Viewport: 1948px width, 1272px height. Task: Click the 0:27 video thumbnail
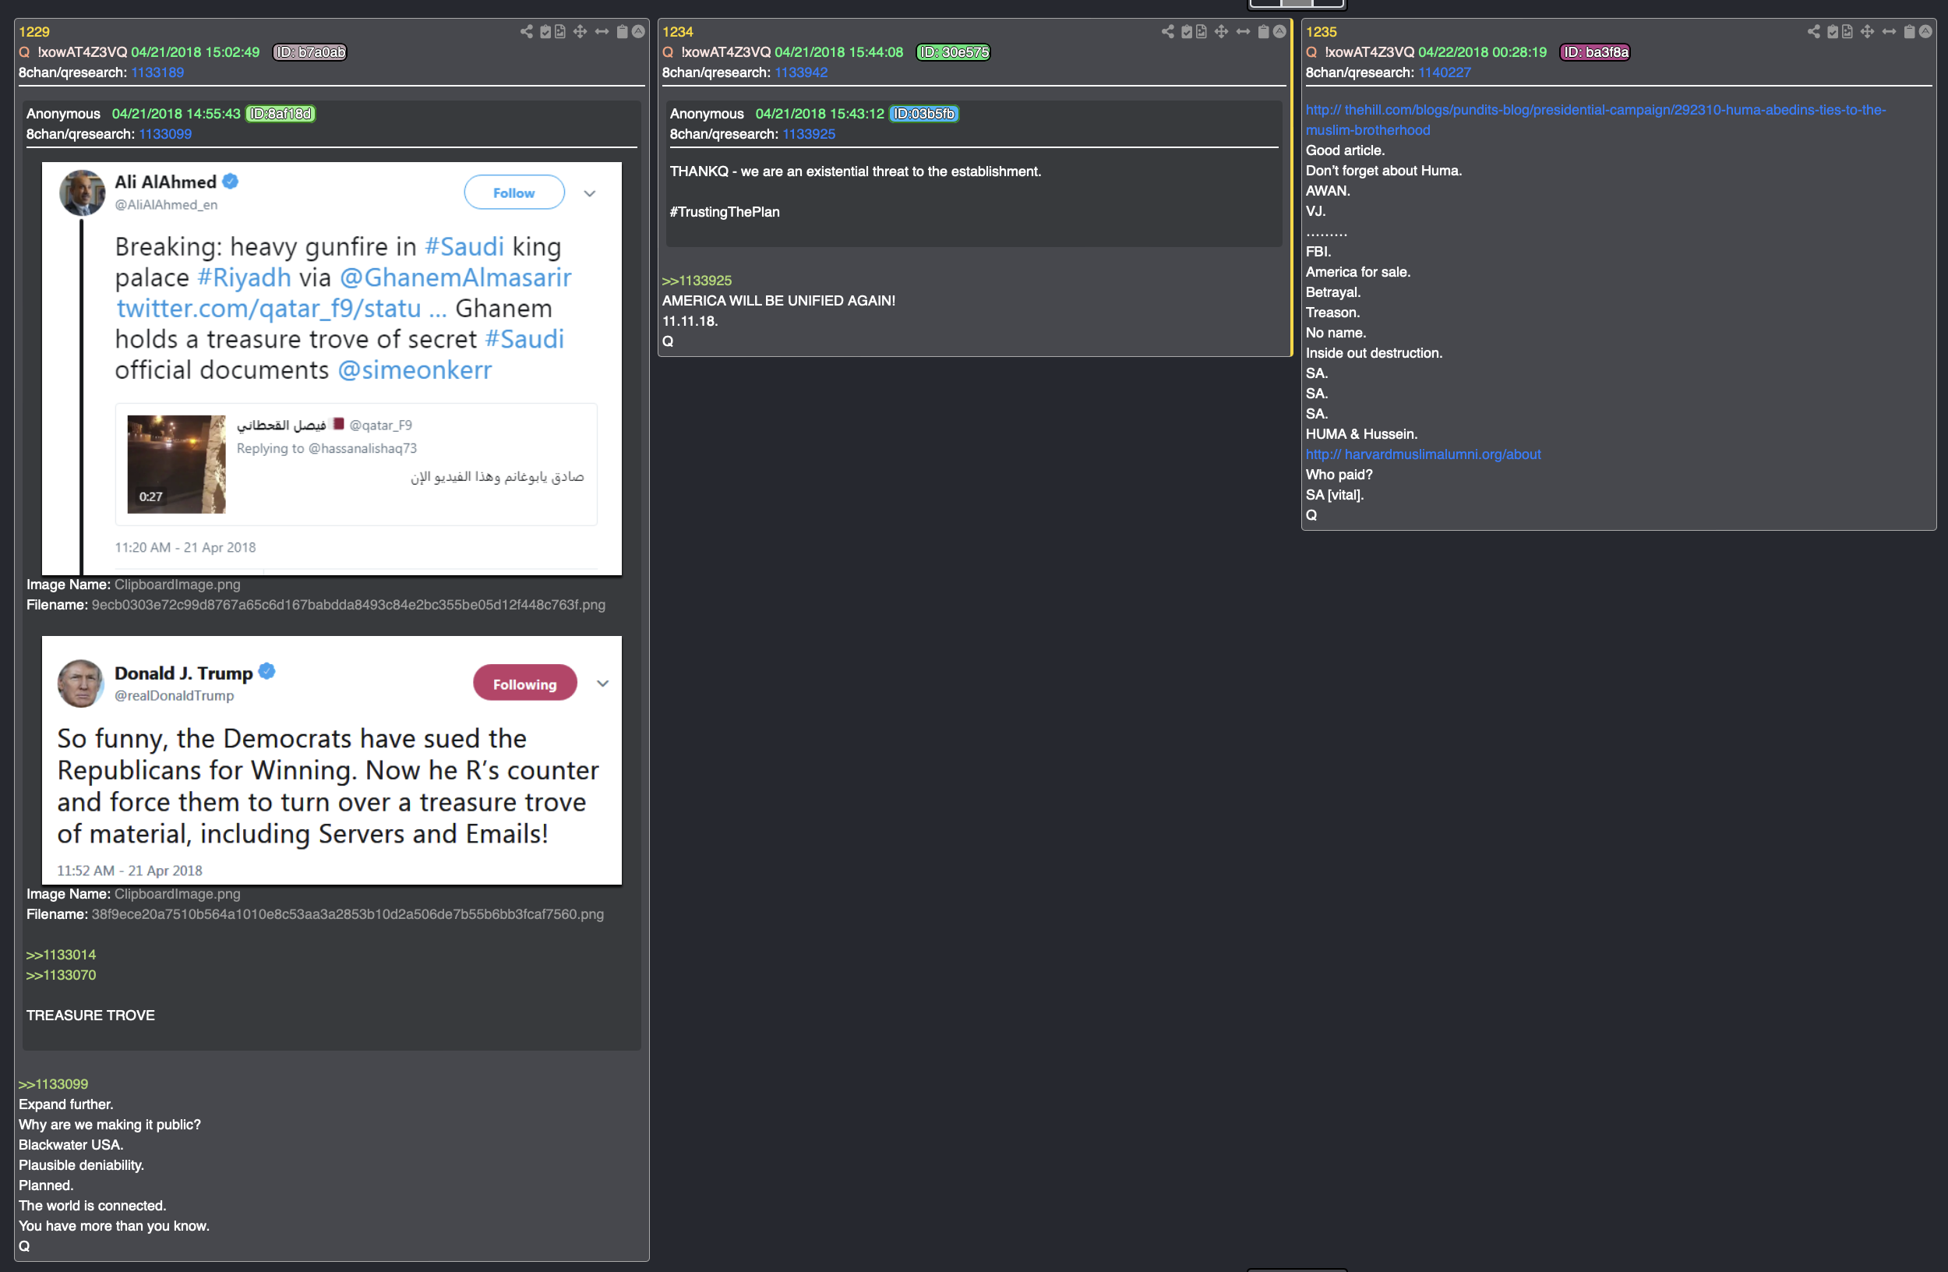(x=176, y=464)
